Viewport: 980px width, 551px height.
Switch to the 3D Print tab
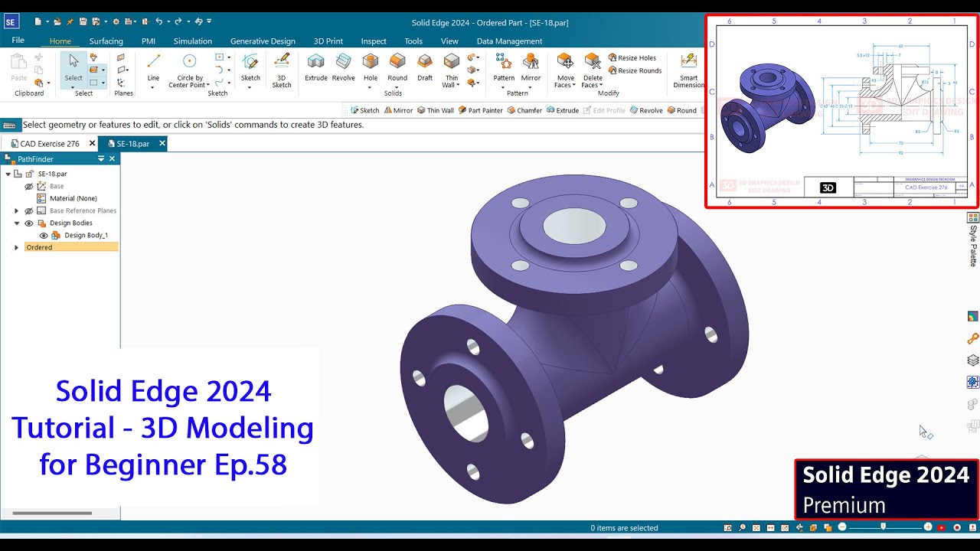click(328, 41)
